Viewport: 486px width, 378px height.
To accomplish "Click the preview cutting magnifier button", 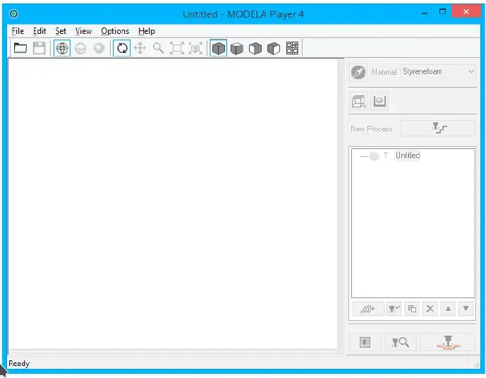I will pos(400,342).
